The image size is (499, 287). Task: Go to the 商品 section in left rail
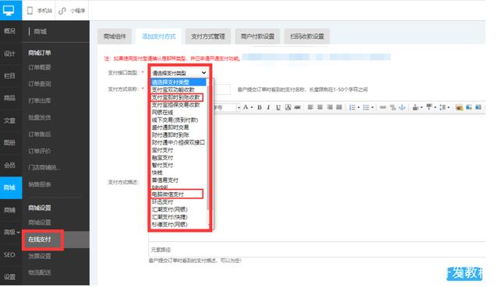9,98
